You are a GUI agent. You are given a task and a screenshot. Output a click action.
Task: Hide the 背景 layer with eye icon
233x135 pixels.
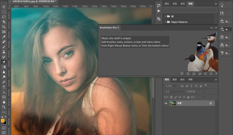pyautogui.click(x=166, y=103)
